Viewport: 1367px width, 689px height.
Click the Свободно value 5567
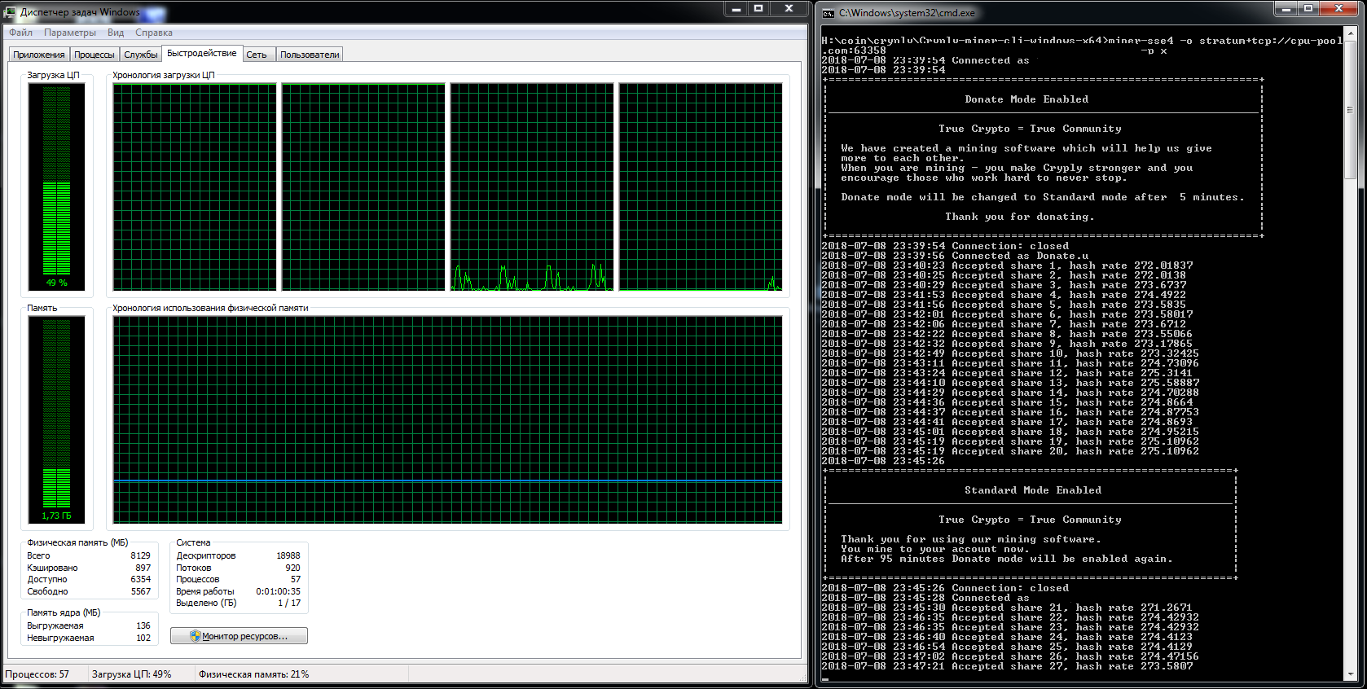(x=140, y=591)
